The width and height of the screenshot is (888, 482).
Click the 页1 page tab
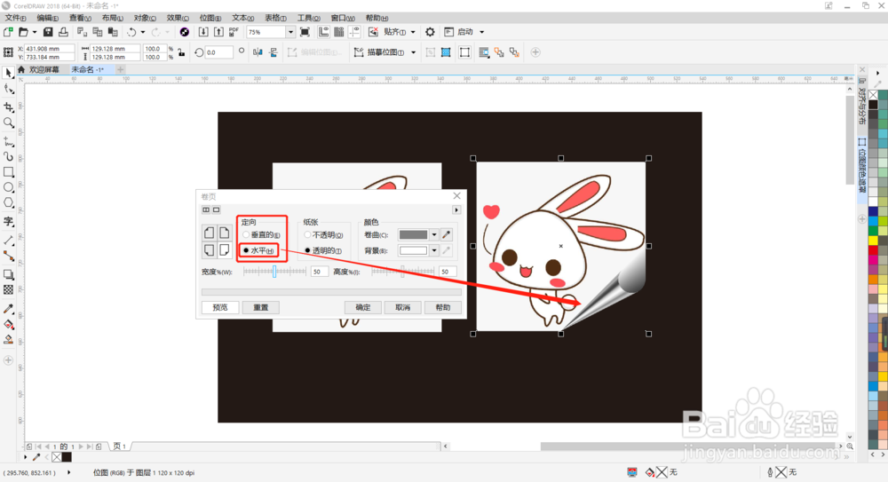pos(120,446)
